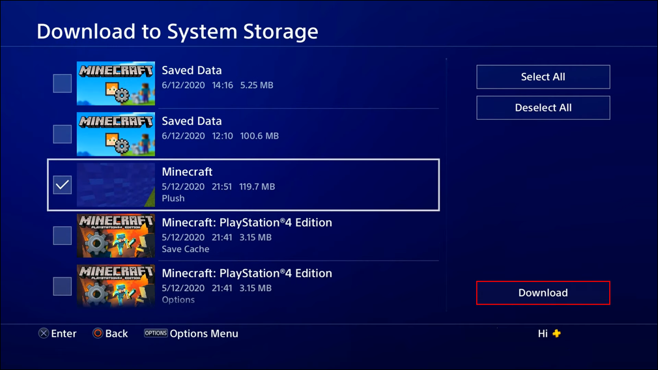The width and height of the screenshot is (658, 370).
Task: Click the Circle Back button icon
Action: (98, 334)
